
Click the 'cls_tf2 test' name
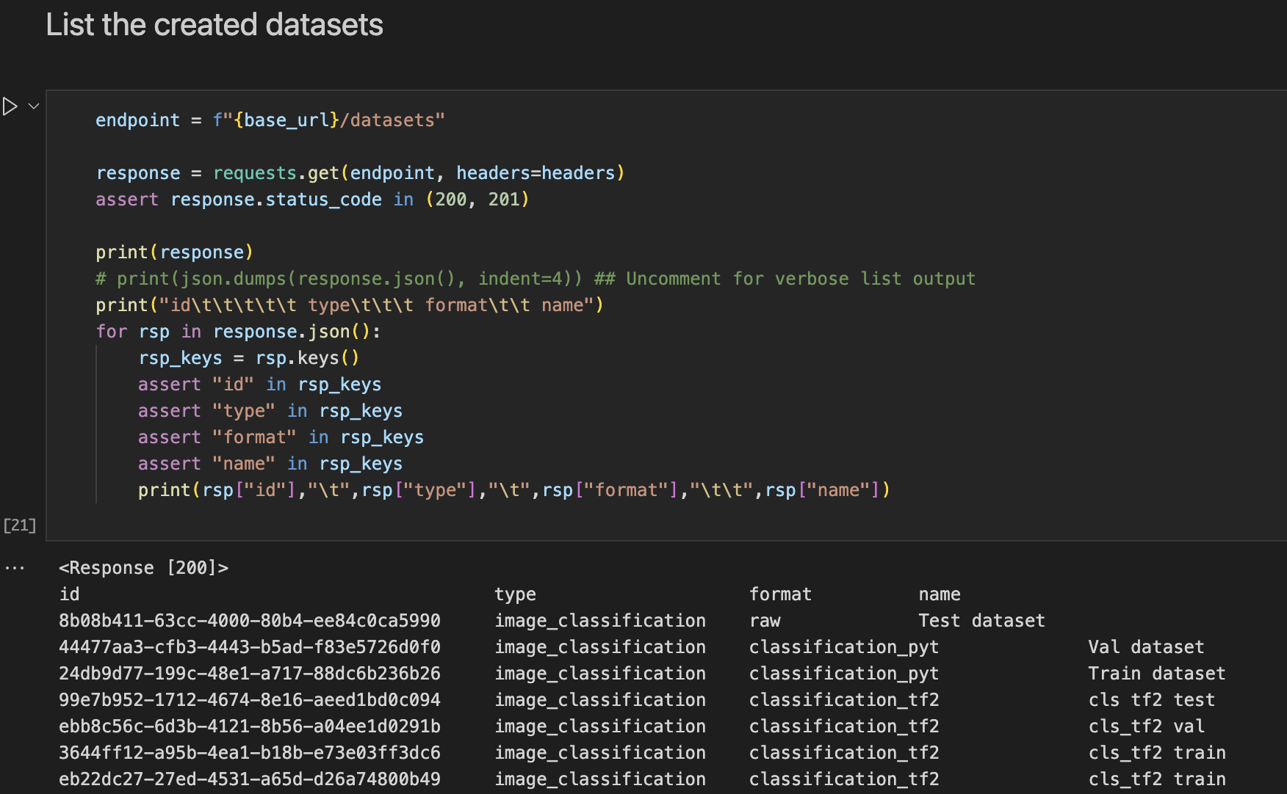click(x=1152, y=700)
